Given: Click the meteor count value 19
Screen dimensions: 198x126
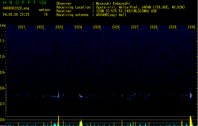Looking at the screenshot, I should (46, 14).
